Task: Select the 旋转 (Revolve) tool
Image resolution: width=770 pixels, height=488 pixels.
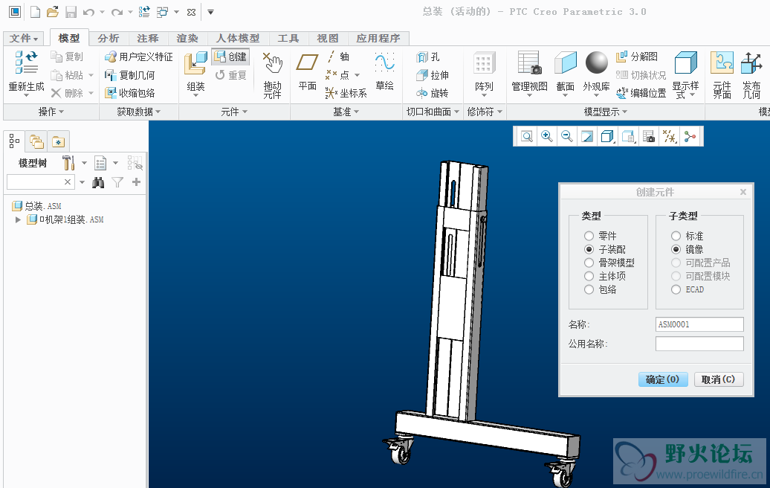Action: tap(432, 94)
